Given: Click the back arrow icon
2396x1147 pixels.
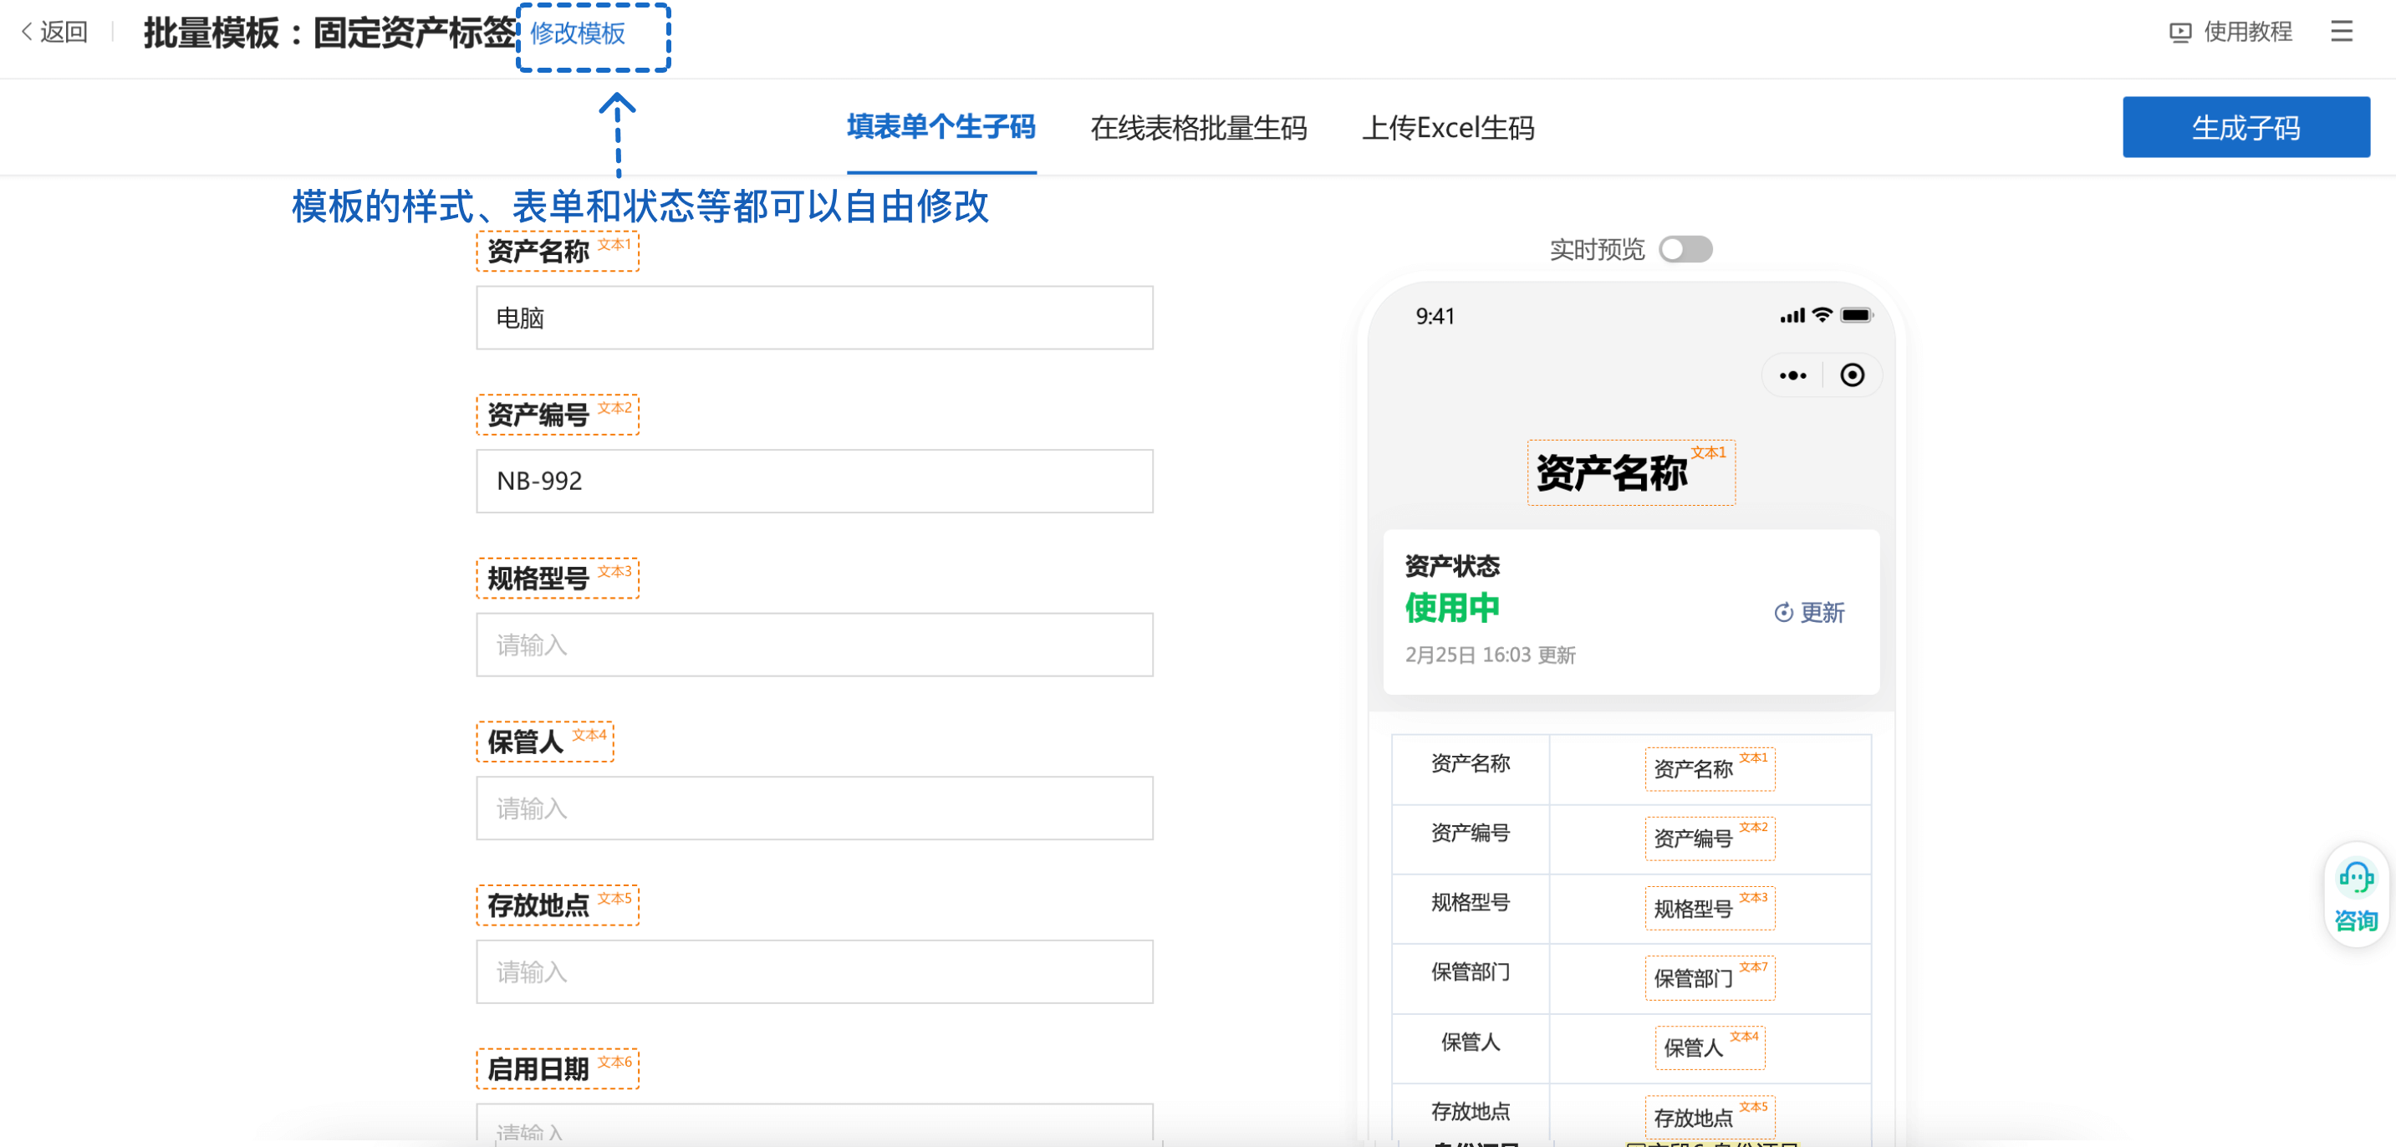Looking at the screenshot, I should coord(27,33).
